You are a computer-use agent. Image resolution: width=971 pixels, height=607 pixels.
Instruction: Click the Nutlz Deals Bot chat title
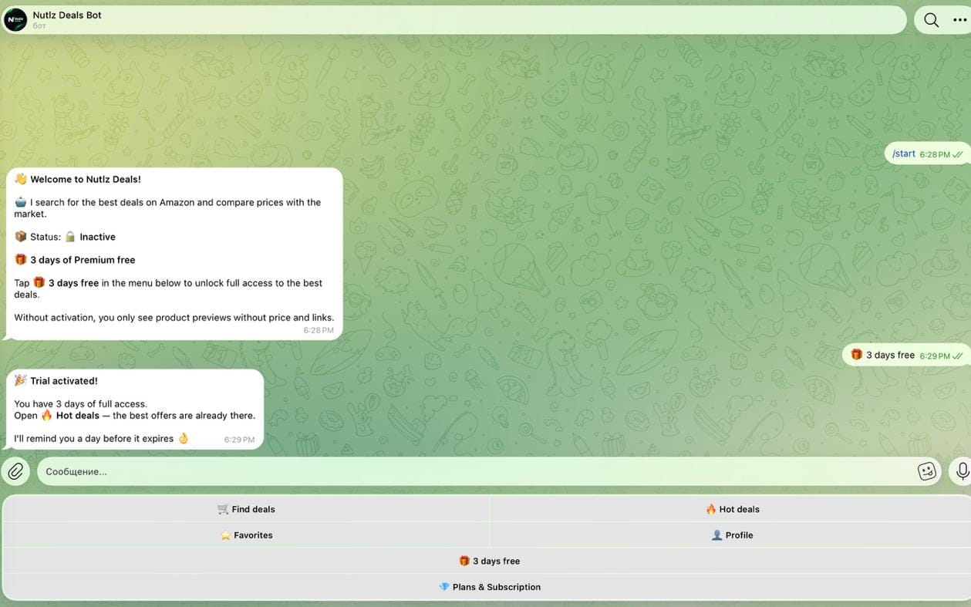point(67,15)
